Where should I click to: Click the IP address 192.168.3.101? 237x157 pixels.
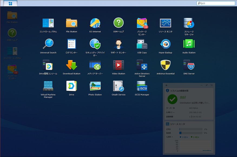pyautogui.click(x=195, y=112)
